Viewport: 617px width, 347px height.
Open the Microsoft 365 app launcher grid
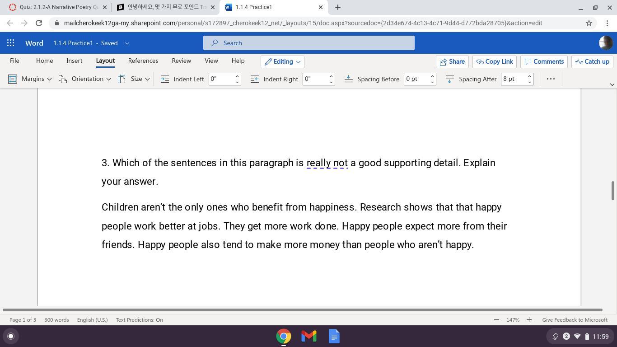(x=11, y=43)
